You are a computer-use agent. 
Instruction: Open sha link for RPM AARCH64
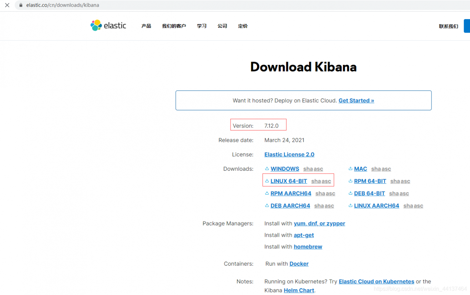tap(320, 193)
